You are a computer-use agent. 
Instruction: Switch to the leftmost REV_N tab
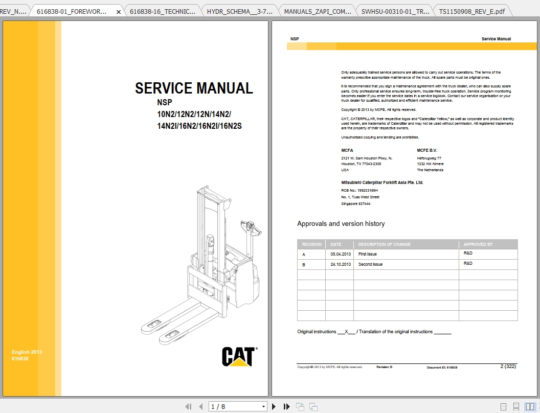coord(13,10)
